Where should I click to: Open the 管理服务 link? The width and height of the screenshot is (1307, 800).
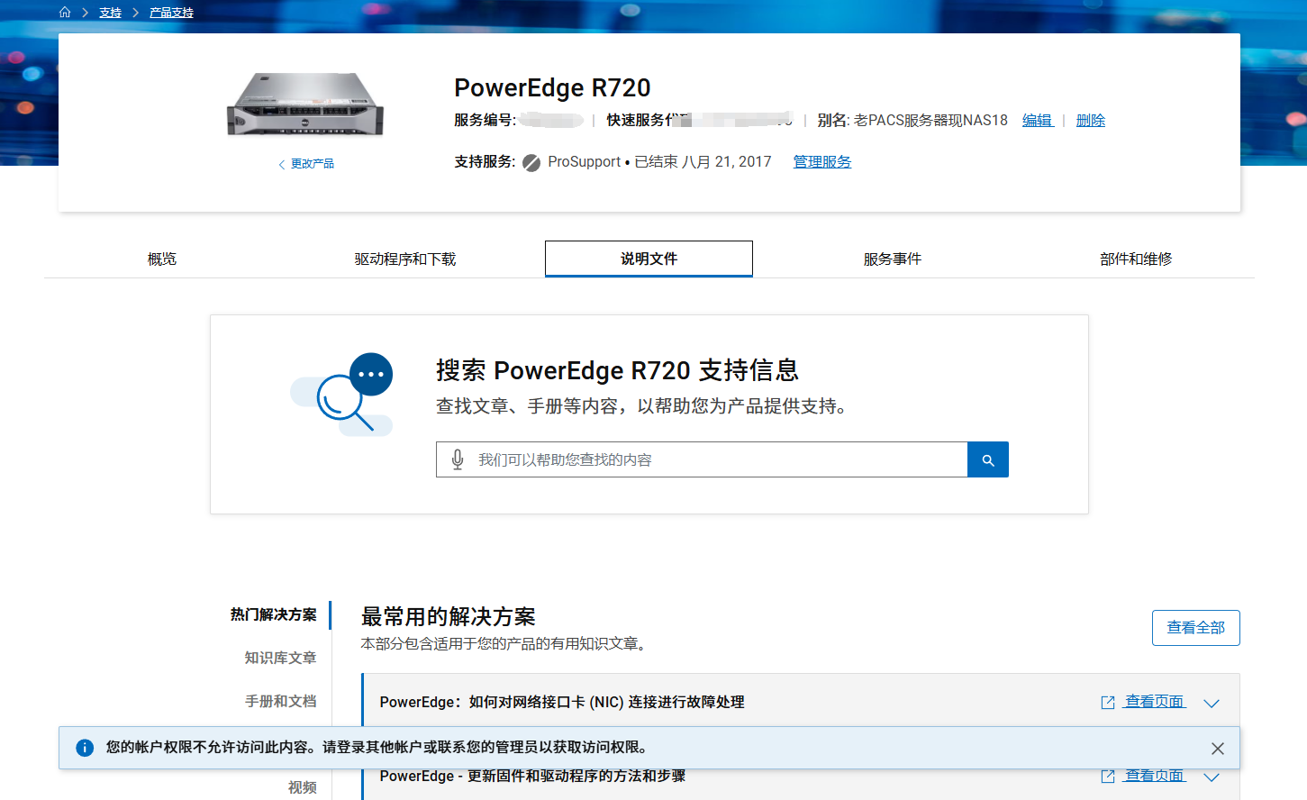coord(822,162)
